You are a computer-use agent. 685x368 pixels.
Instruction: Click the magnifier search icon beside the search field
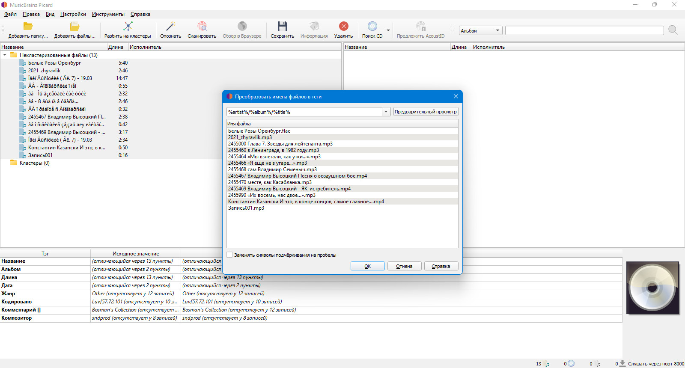[673, 30]
